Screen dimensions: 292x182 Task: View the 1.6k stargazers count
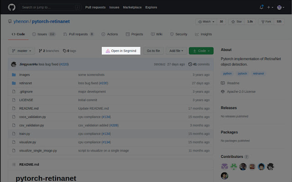[250, 21]
